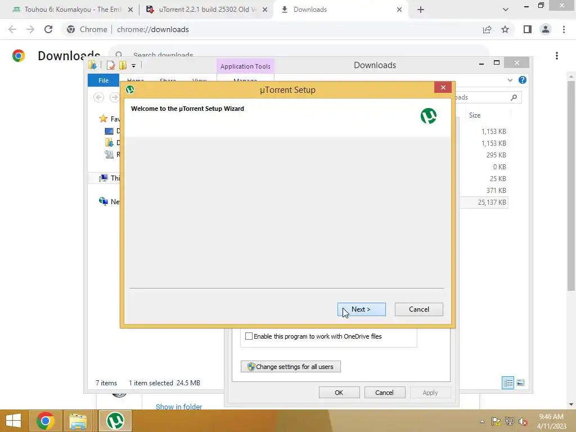
Task: Select the 25 KB file entry
Action: (x=498, y=178)
